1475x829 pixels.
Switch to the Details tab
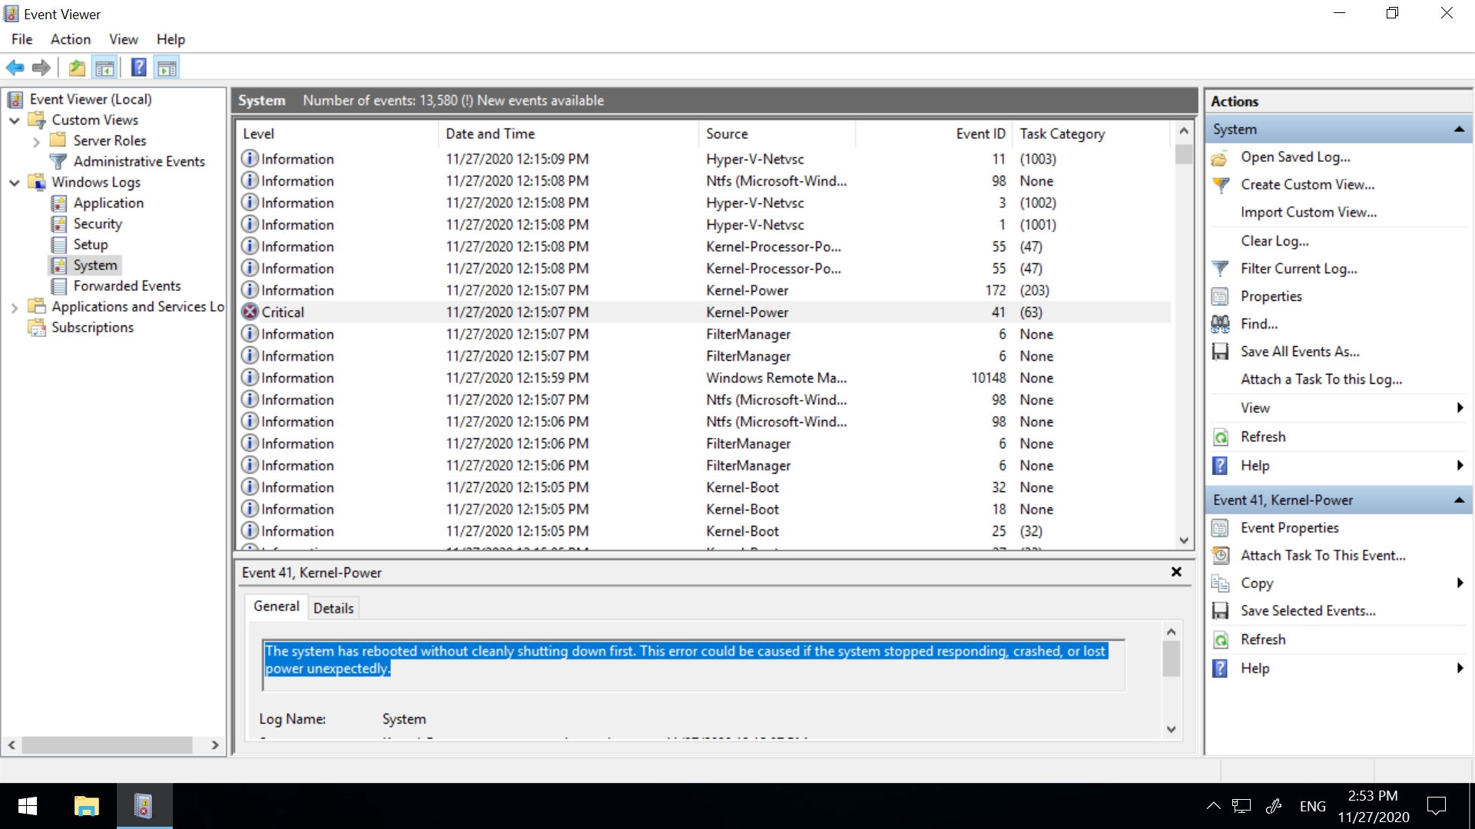click(x=333, y=608)
